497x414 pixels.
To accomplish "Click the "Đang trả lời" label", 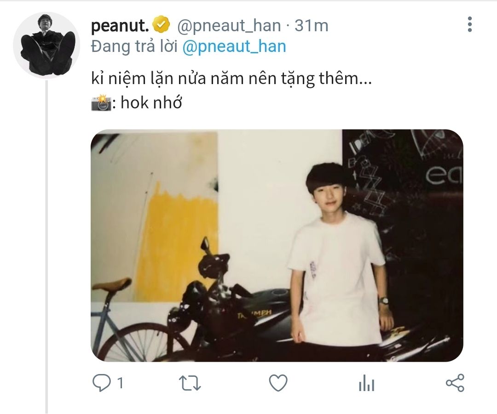I will point(134,46).
